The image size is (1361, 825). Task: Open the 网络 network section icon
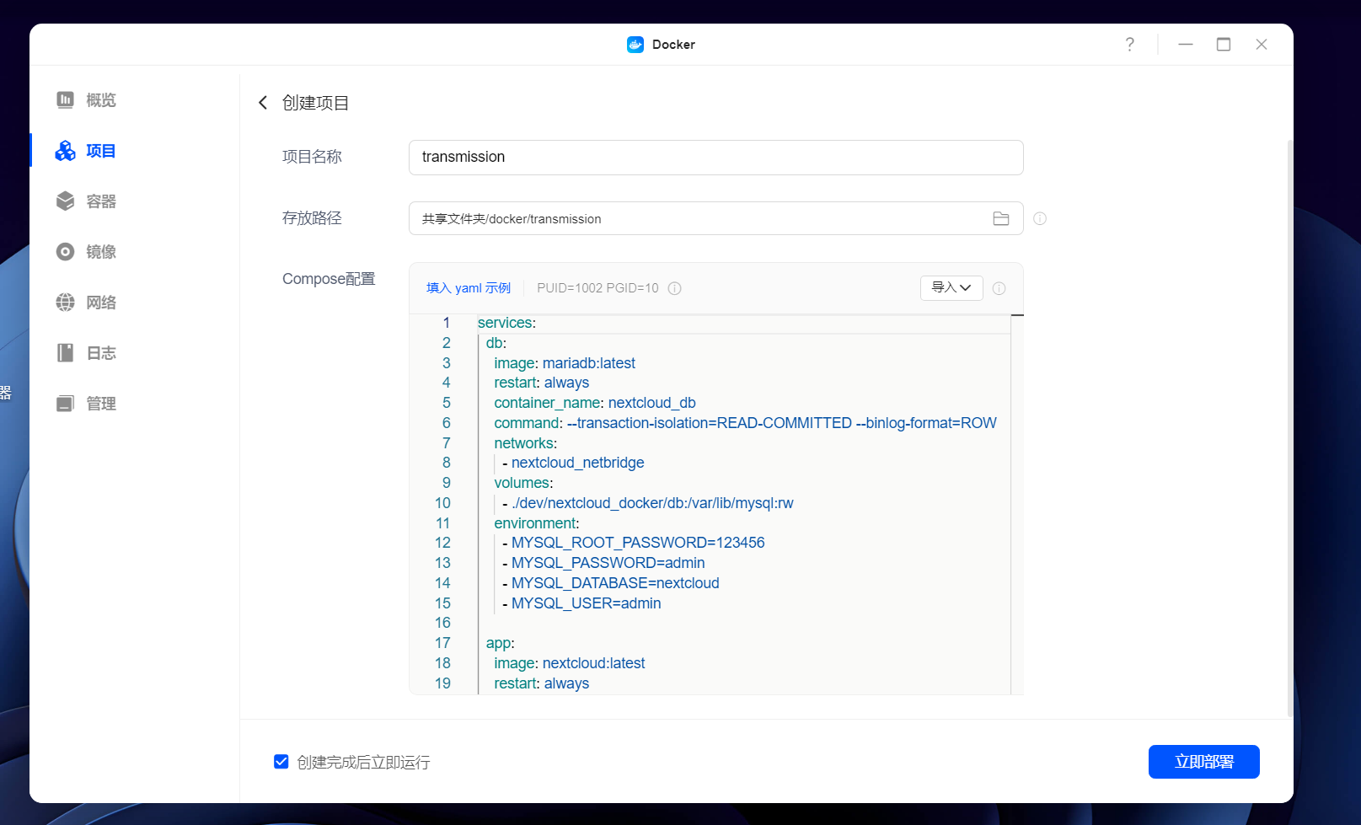[65, 303]
